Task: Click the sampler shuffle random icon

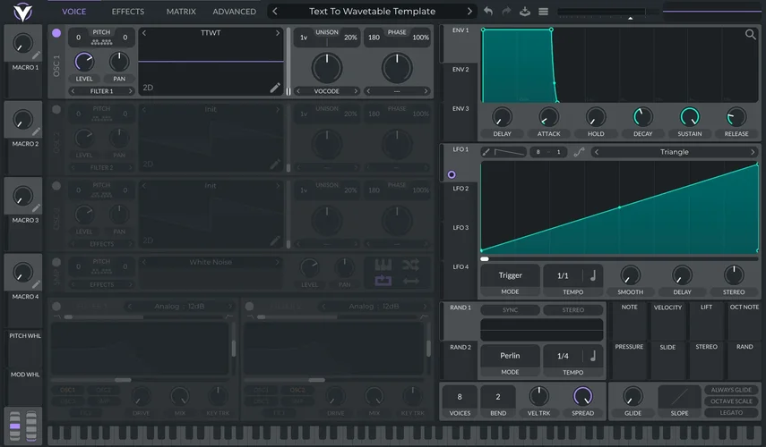Action: click(x=410, y=265)
